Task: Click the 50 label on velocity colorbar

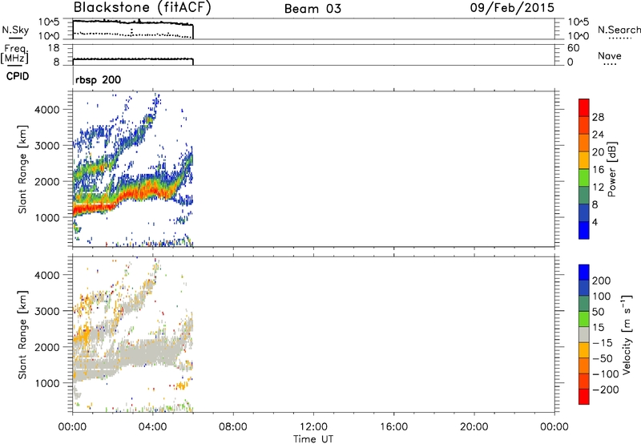Action: 599,312
